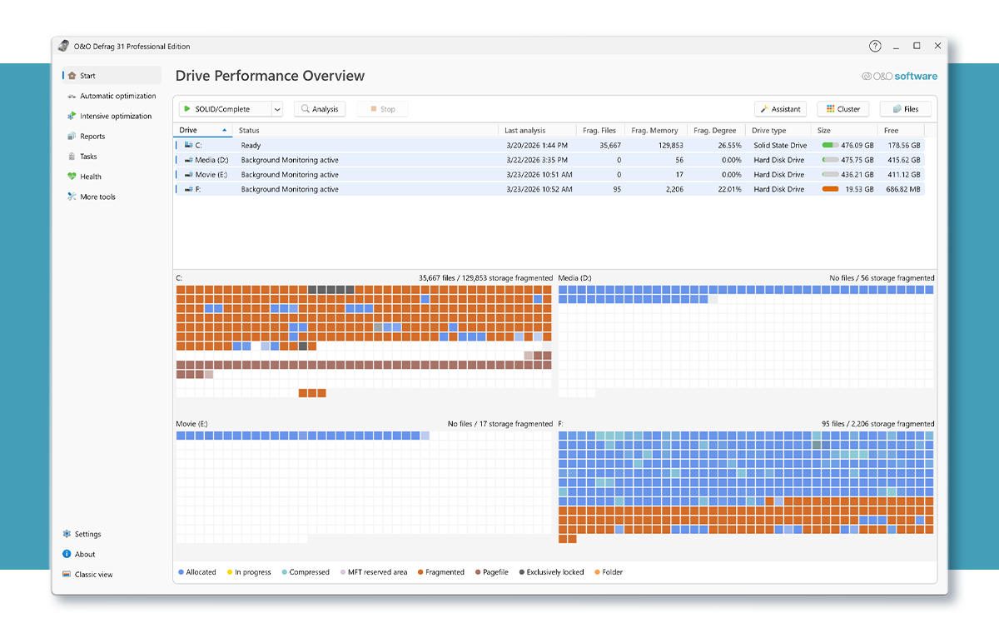Sort by Frag. Files column
999x633 pixels.
point(599,131)
